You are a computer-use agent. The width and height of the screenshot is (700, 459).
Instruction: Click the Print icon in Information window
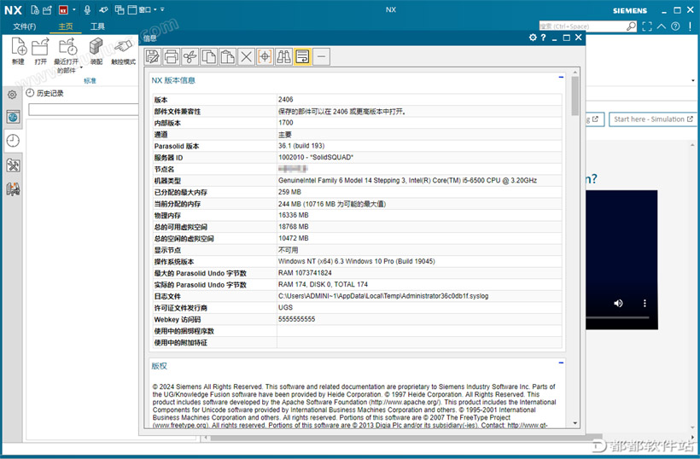172,56
